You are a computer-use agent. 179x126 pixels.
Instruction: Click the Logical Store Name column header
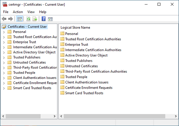75,28
